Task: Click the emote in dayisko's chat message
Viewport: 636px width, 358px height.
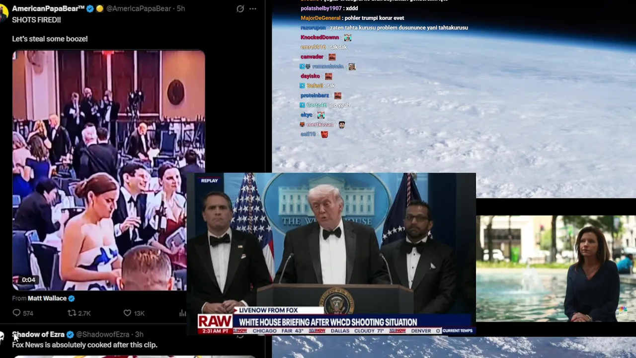Action: coord(328,76)
